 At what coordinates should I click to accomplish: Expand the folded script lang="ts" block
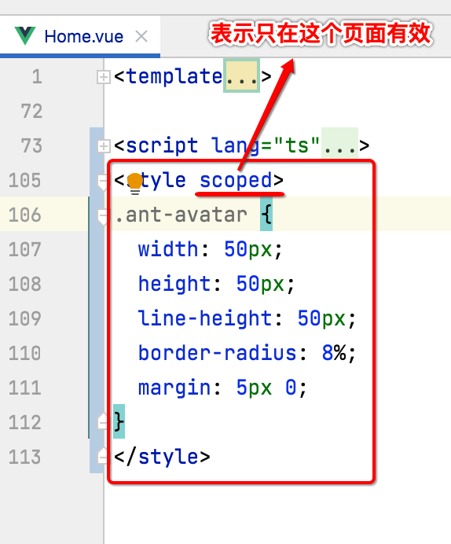click(103, 146)
